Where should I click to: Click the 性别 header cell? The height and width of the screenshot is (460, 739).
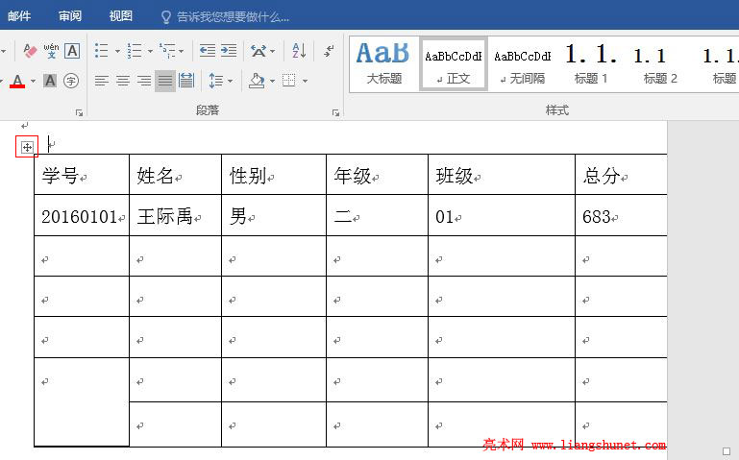(274, 174)
